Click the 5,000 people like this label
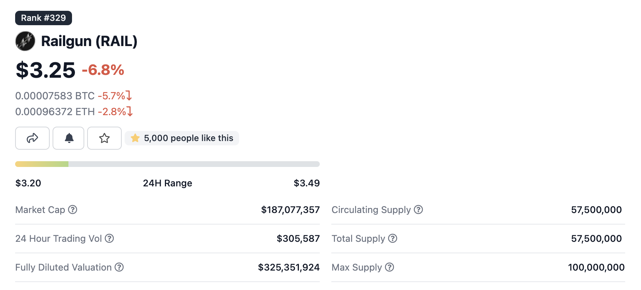641x290 pixels. pos(188,138)
